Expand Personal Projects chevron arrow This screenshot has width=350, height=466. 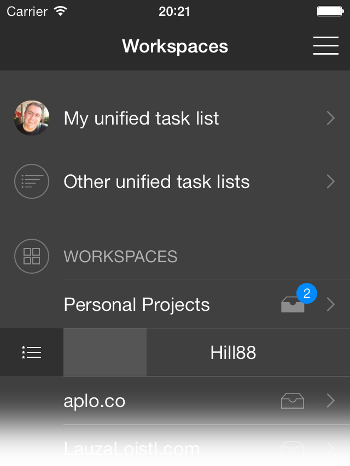[x=330, y=304]
